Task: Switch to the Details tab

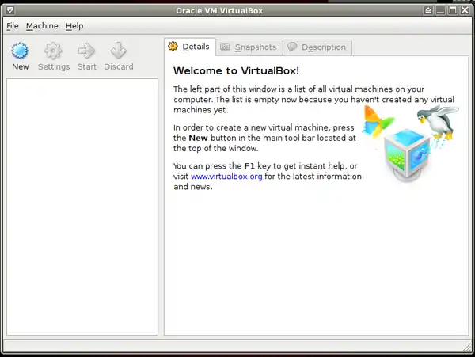Action: tap(189, 47)
